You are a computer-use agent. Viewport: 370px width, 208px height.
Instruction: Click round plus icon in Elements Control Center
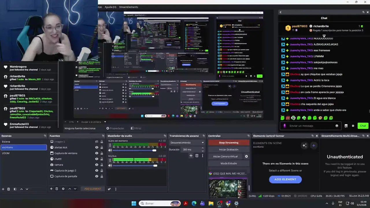tap(314, 145)
